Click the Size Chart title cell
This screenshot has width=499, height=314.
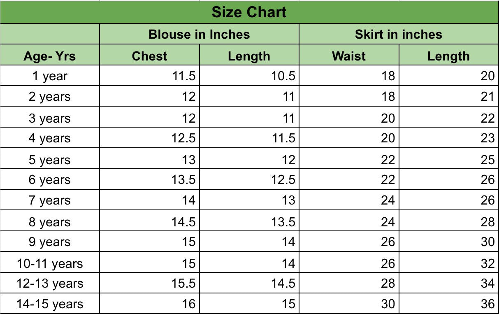(x=249, y=12)
